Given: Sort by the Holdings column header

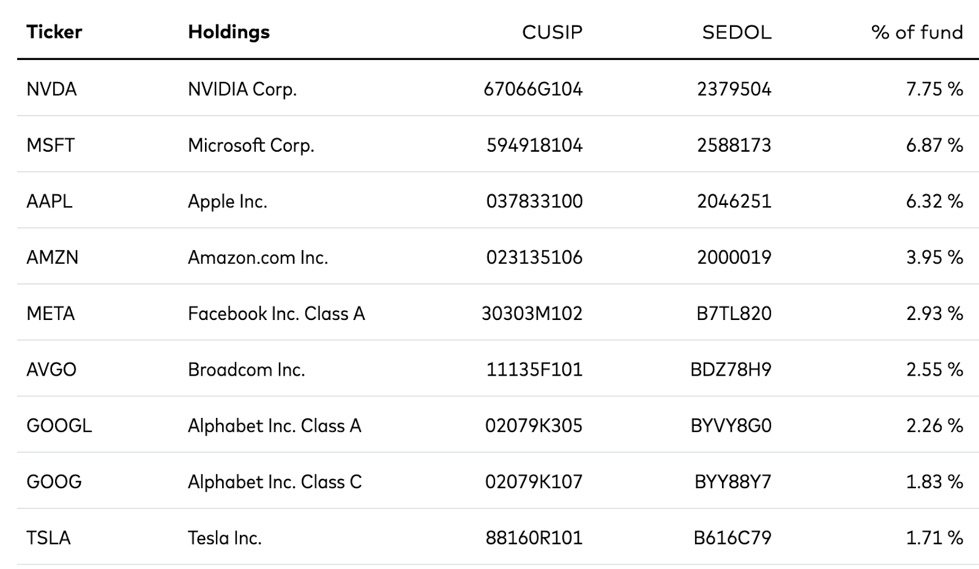Looking at the screenshot, I should (x=229, y=32).
